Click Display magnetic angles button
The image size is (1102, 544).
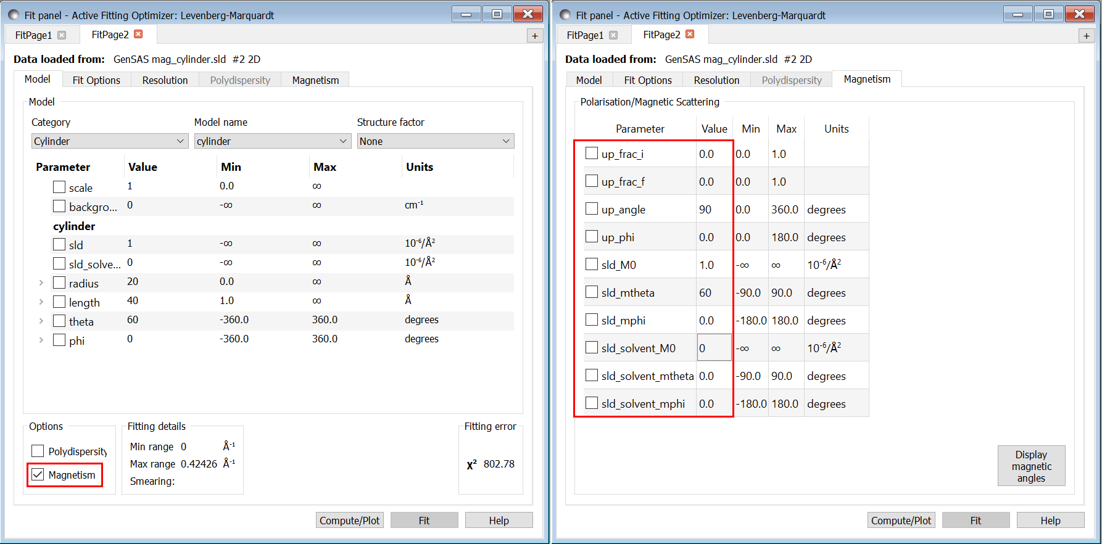(x=1031, y=466)
